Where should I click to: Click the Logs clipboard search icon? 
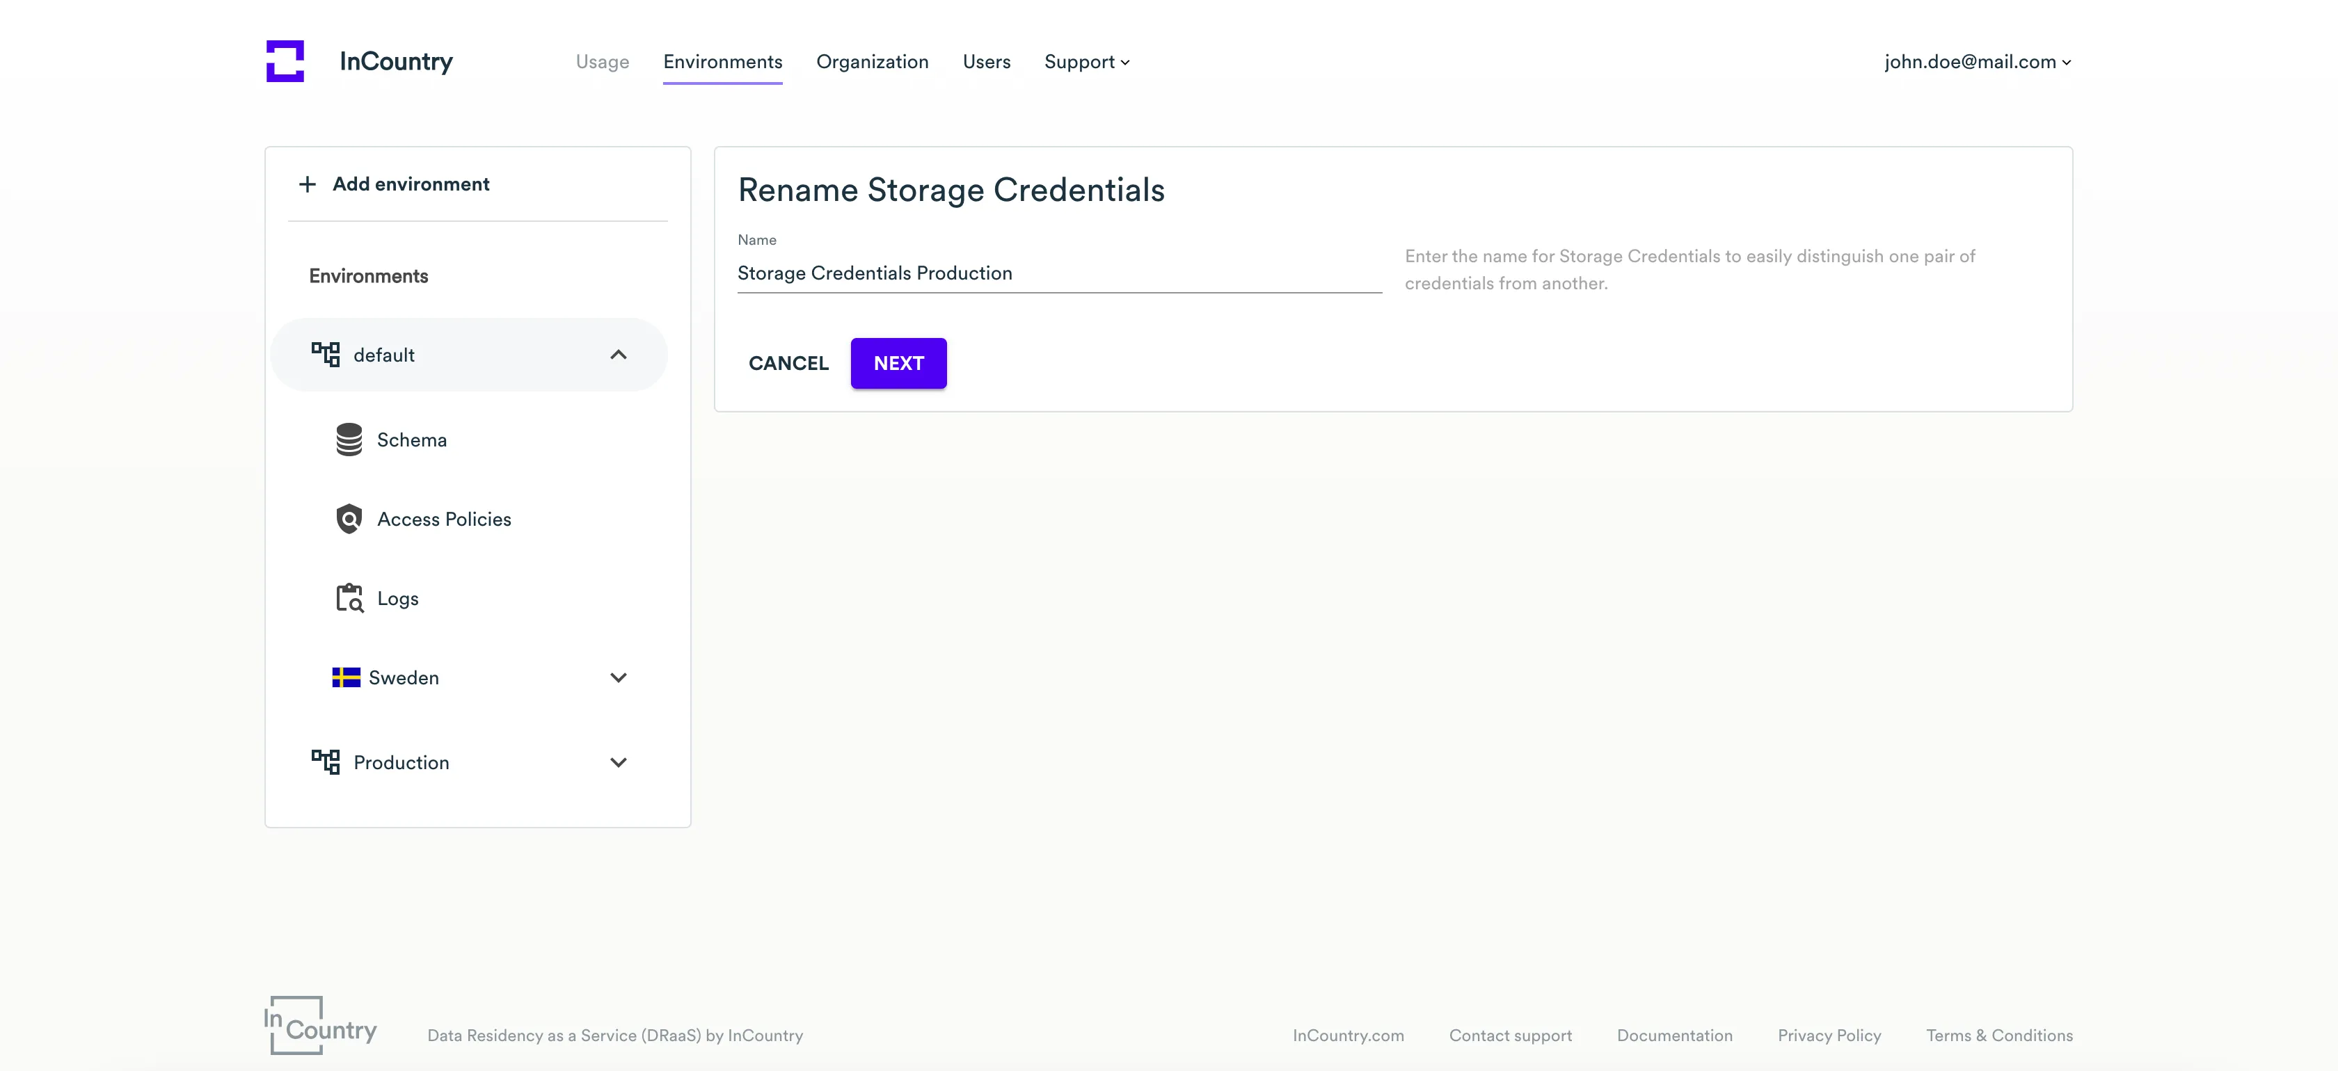pyautogui.click(x=349, y=599)
